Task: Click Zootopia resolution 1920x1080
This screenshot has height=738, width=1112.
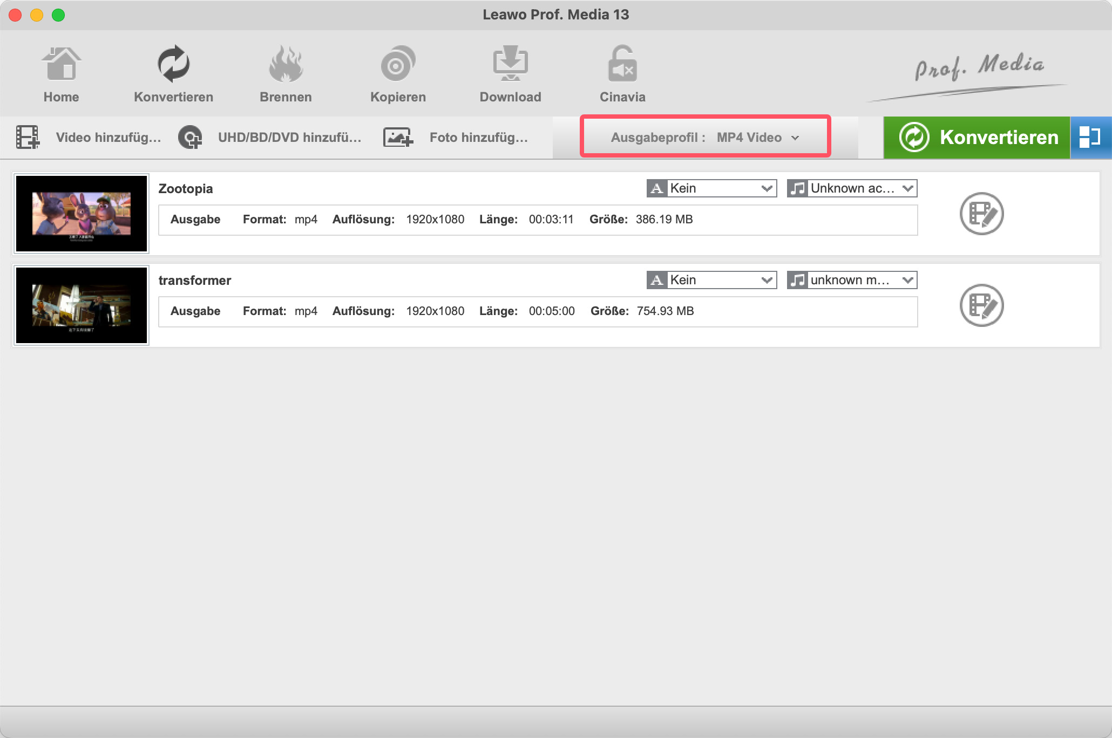Action: pyautogui.click(x=435, y=220)
